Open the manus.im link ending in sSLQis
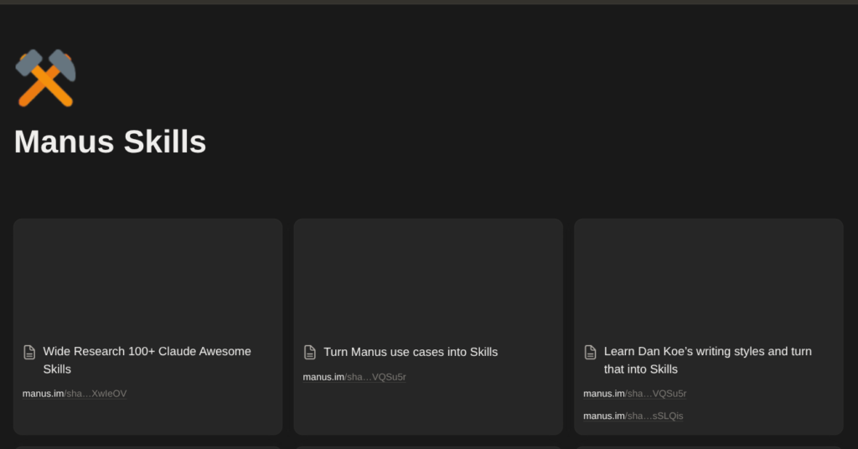 coord(633,415)
